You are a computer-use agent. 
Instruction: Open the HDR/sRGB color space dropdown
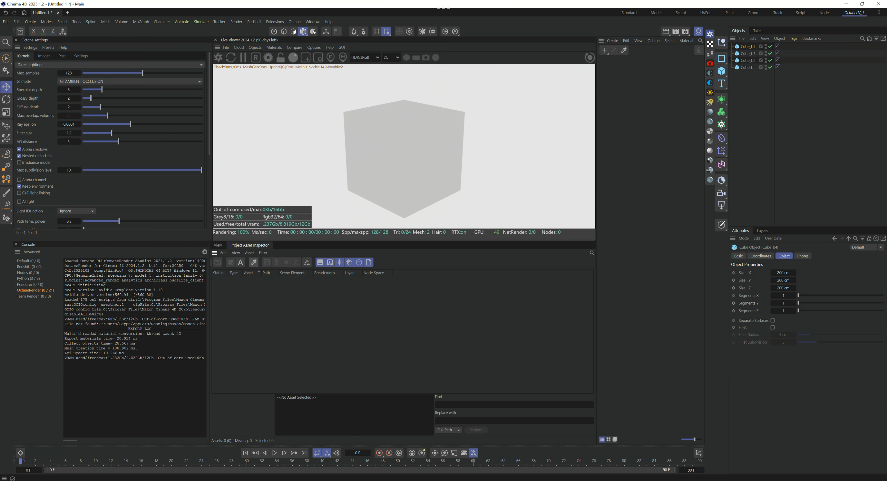365,57
